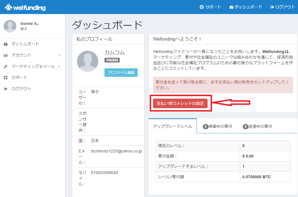Click the support lifebuoy icon in top bar
The height and width of the screenshot is (197, 298).
pos(202,7)
